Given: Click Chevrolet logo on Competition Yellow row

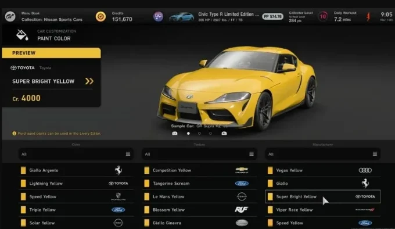Looking at the screenshot, I should pyautogui.click(x=242, y=170).
